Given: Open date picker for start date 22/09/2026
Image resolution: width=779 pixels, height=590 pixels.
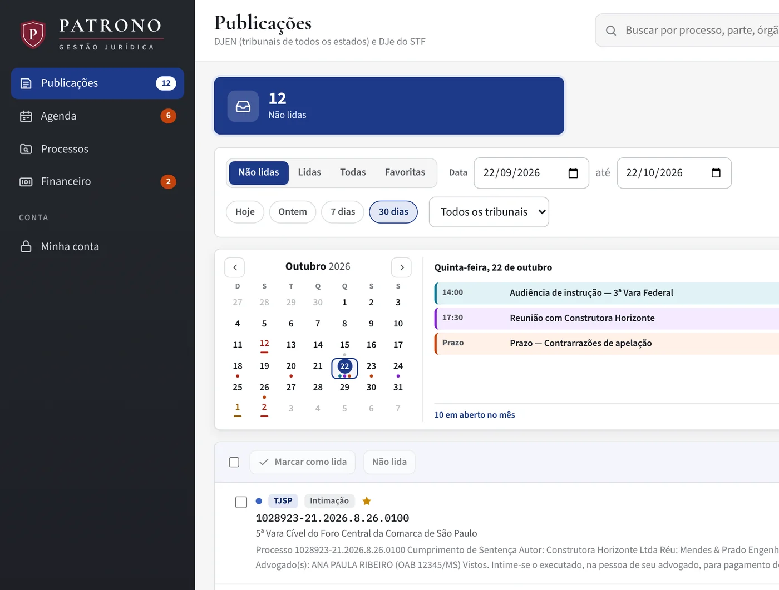Looking at the screenshot, I should pyautogui.click(x=573, y=173).
